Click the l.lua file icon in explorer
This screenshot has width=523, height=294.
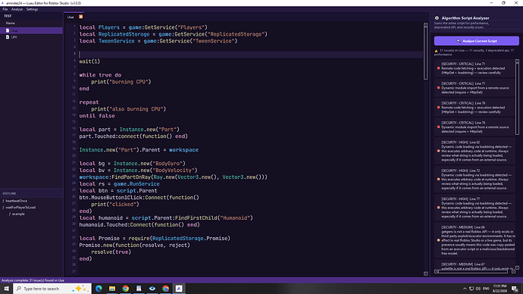coord(8,30)
